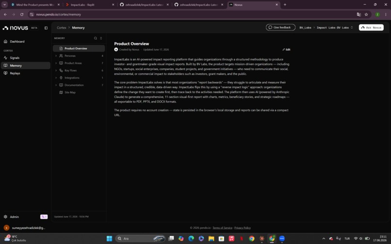Open the Windows Start menu
Viewport: 391px width, 244px height.
109,239
